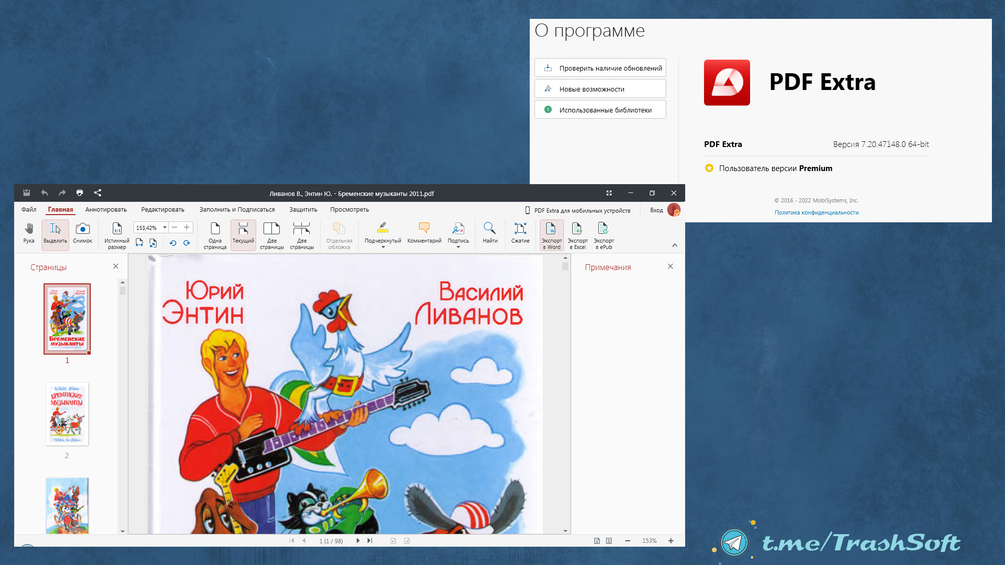1005x565 pixels.
Task: Click the Вход sign-in button
Action: 656,210
